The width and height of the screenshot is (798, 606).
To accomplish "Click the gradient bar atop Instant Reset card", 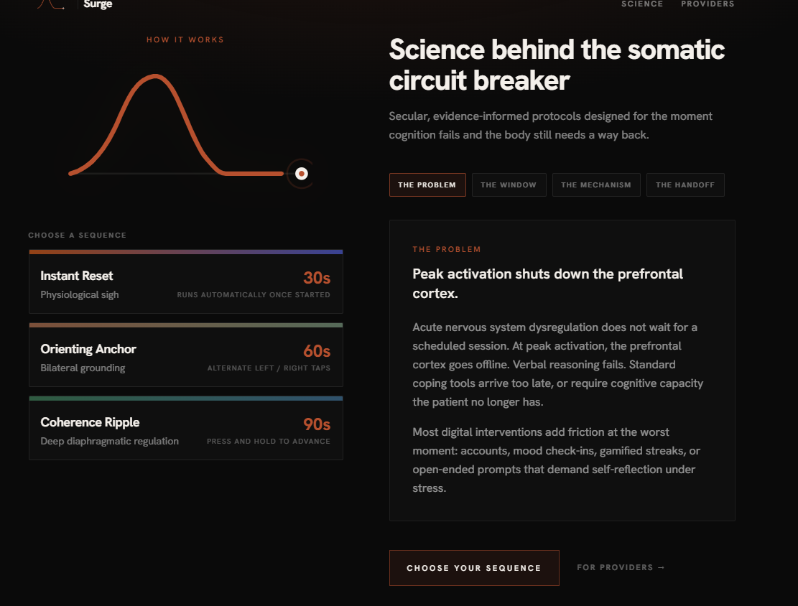I will [x=186, y=252].
